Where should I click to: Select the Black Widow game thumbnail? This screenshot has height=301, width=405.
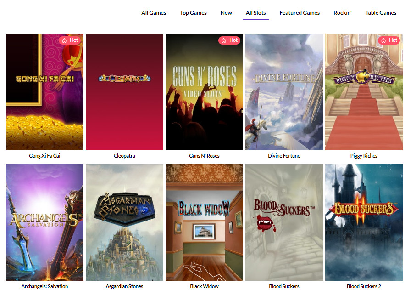pyautogui.click(x=204, y=222)
